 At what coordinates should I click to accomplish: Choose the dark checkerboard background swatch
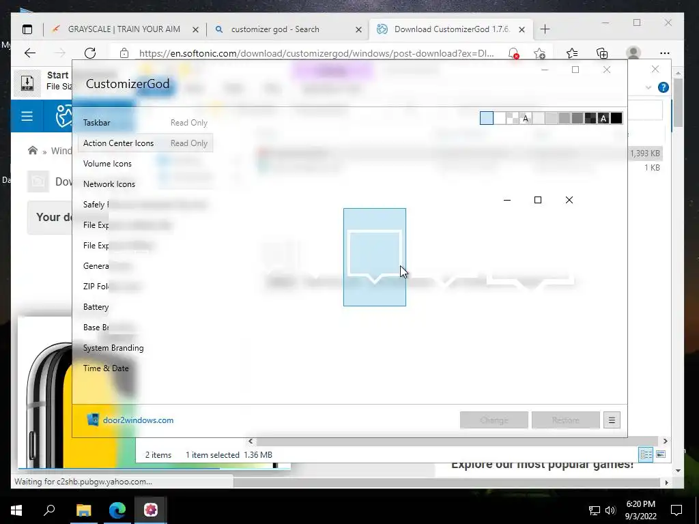(x=590, y=118)
